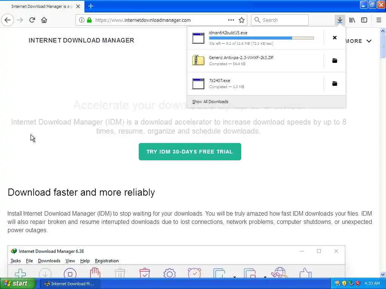
Task: Open a new browser tab
Action: pyautogui.click(x=91, y=6)
